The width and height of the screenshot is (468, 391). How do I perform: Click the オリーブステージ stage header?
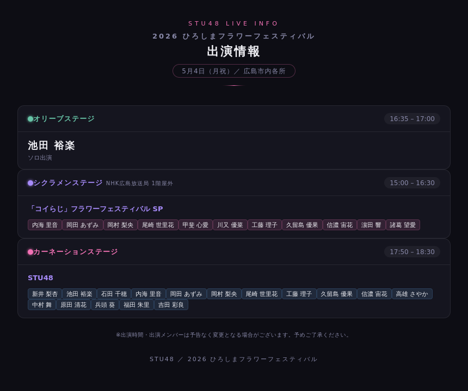(234, 119)
